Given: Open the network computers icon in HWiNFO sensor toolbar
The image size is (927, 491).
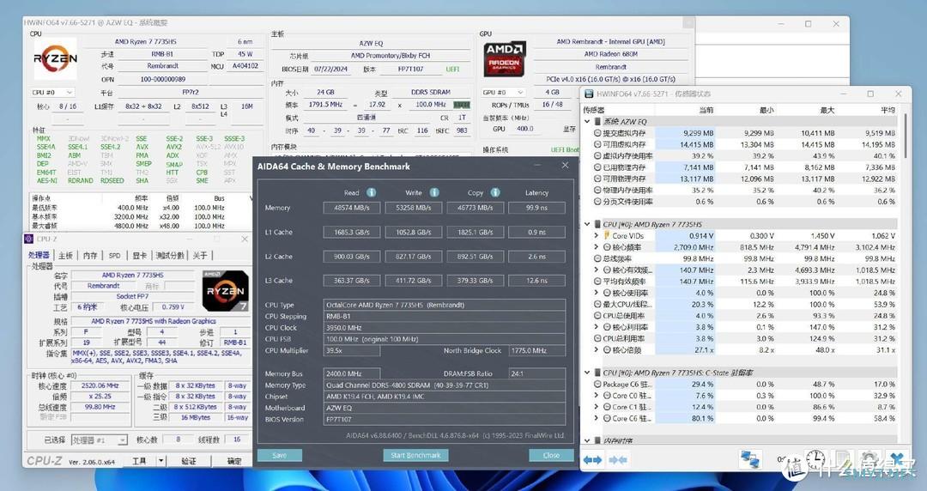Looking at the screenshot, I should click(x=750, y=459).
